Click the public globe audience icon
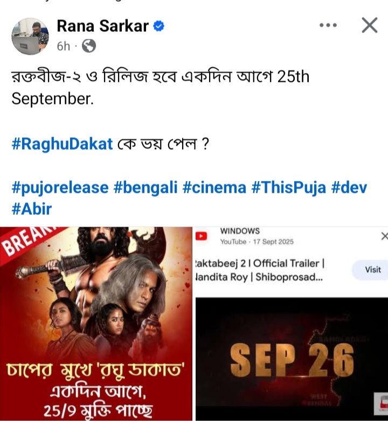 (x=89, y=46)
